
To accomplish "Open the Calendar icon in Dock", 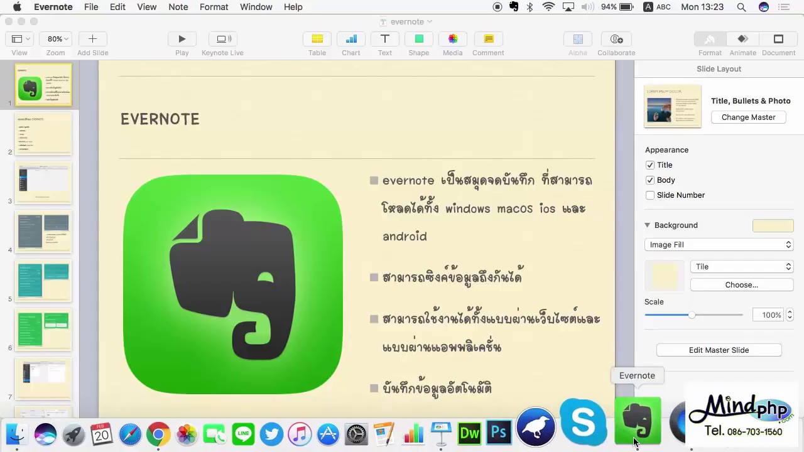I will (102, 434).
